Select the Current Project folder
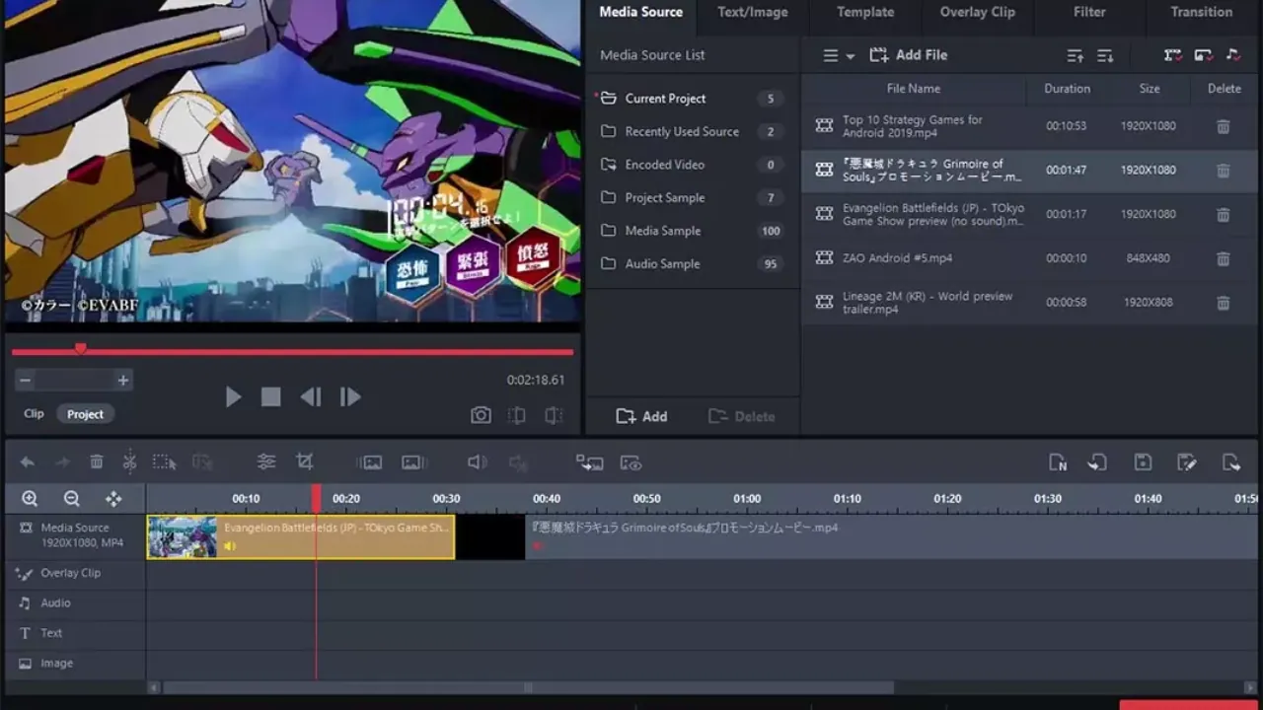This screenshot has height=710, width=1263. (x=693, y=99)
